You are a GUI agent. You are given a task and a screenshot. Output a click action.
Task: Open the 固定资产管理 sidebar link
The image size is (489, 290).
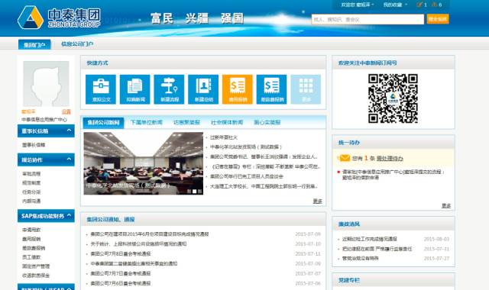point(36,266)
